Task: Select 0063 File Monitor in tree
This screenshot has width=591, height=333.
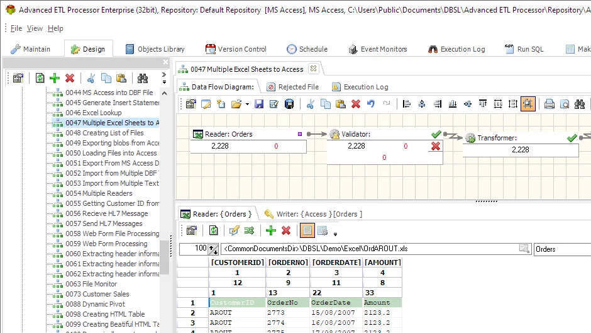Action: tap(91, 284)
